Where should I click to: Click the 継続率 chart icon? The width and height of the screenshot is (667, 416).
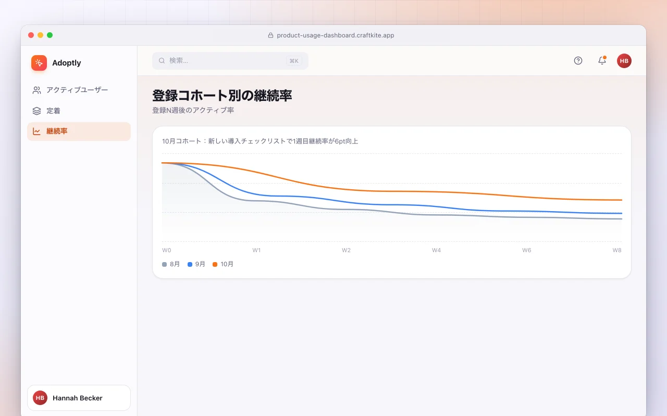[x=36, y=132]
